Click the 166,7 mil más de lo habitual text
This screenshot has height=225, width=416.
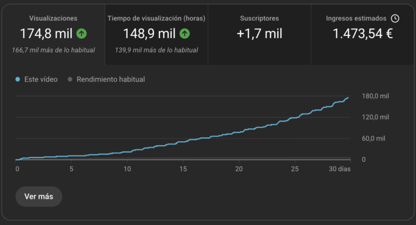53,50
